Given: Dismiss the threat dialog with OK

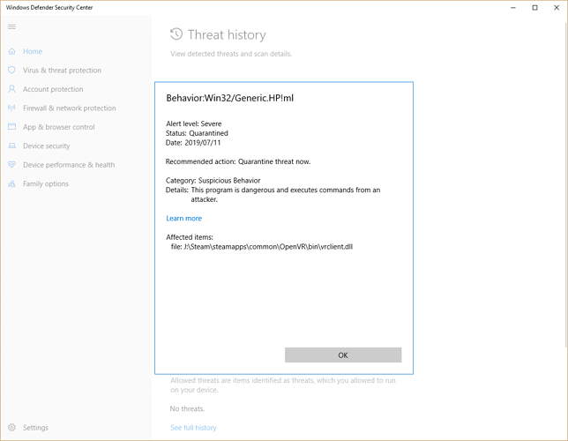Looking at the screenshot, I should pyautogui.click(x=343, y=355).
